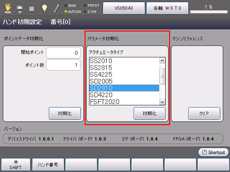Click FPGA (ボード) 1.0.4 version text

click(193, 139)
